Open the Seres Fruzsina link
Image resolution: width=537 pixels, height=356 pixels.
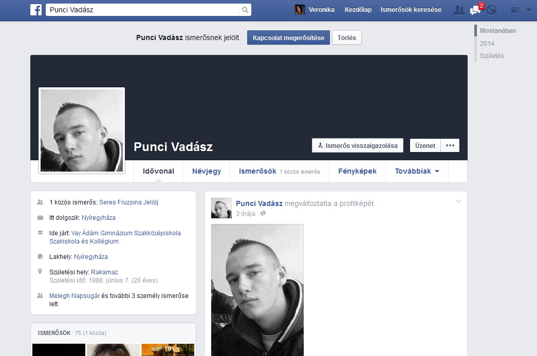(x=118, y=202)
